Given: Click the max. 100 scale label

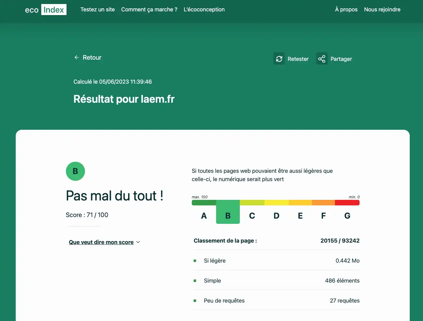Looking at the screenshot, I should pyautogui.click(x=199, y=197).
